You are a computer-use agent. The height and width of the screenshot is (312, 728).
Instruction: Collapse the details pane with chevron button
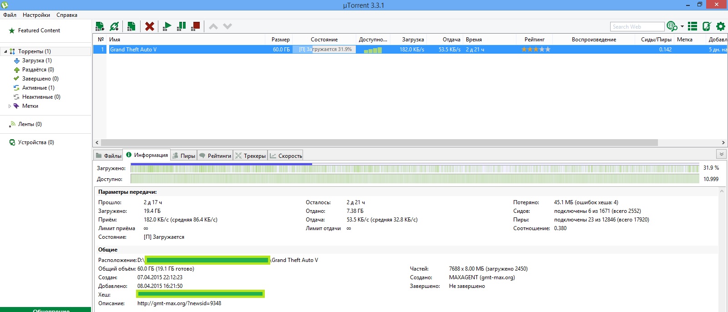click(721, 154)
